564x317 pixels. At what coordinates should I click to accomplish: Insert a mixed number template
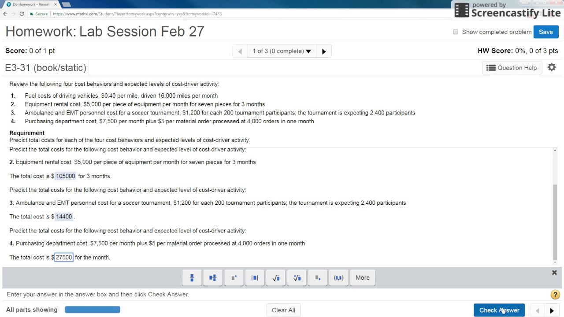[213, 278]
